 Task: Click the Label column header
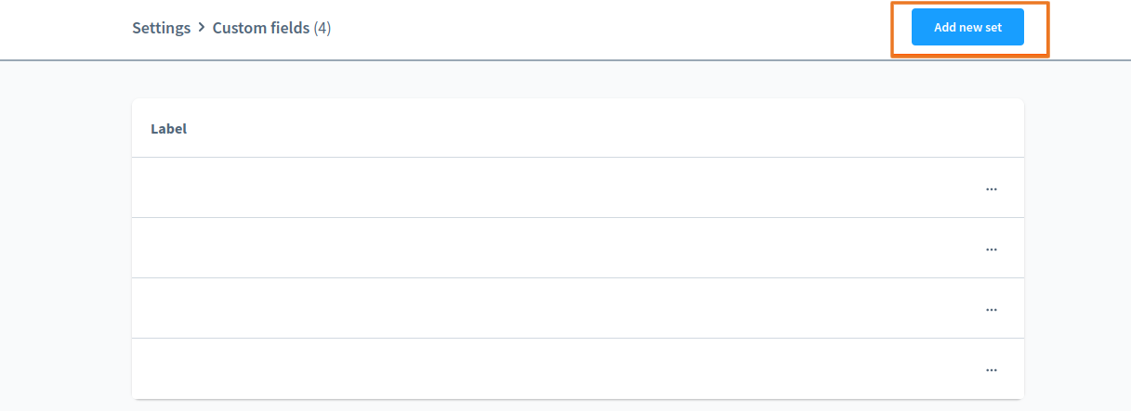168,129
